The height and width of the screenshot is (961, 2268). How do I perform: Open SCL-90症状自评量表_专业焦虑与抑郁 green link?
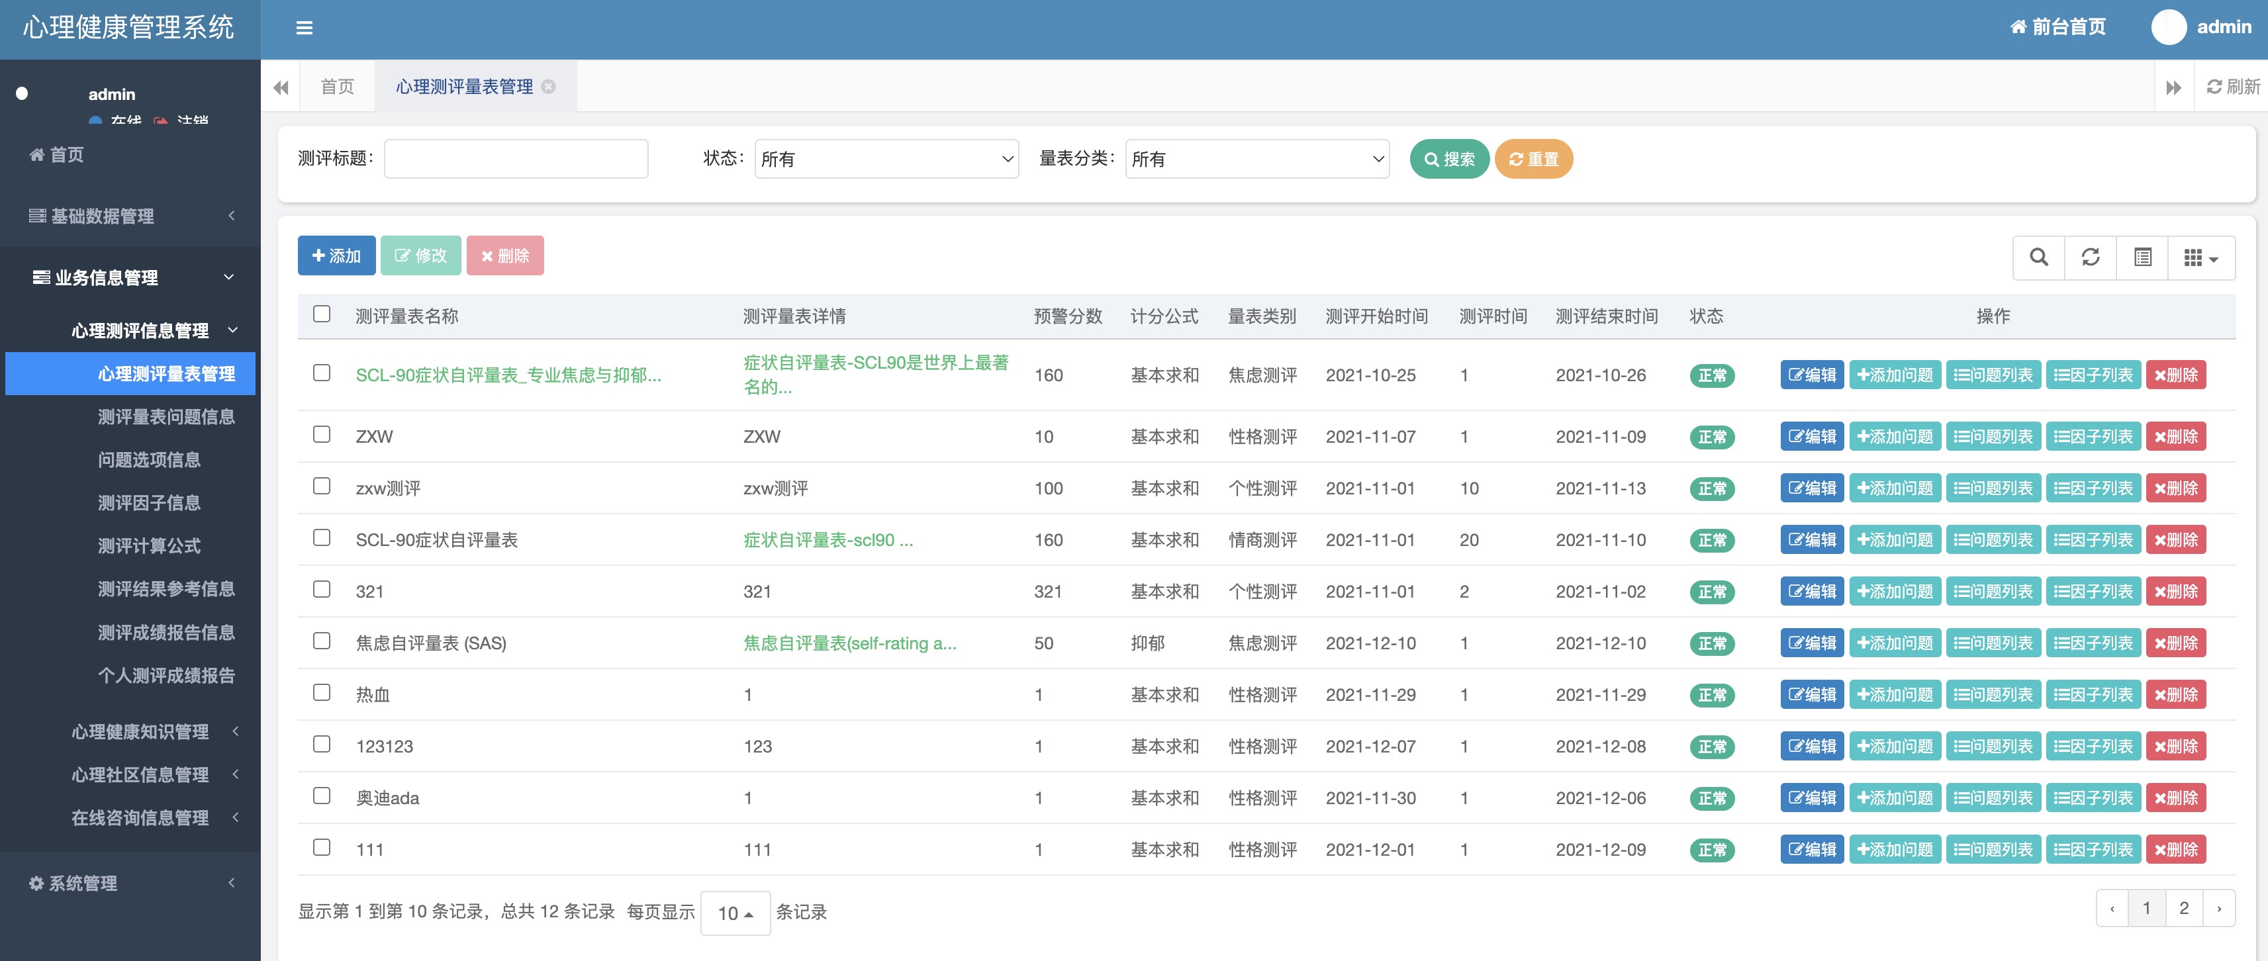coord(508,375)
